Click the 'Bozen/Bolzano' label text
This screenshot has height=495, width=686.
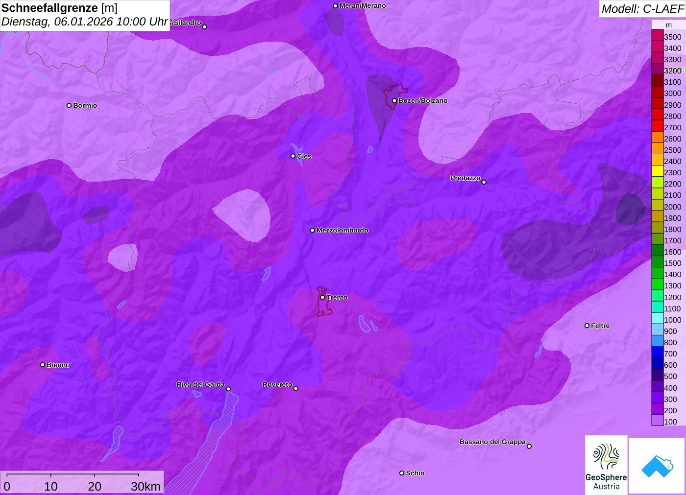[423, 100]
